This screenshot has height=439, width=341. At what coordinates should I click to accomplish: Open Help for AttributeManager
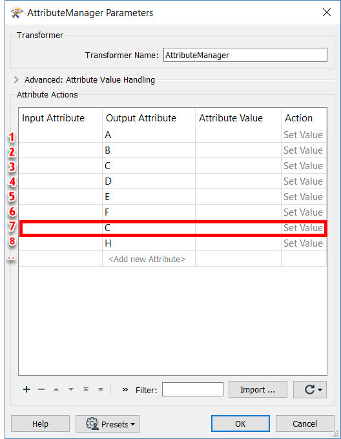click(x=40, y=424)
